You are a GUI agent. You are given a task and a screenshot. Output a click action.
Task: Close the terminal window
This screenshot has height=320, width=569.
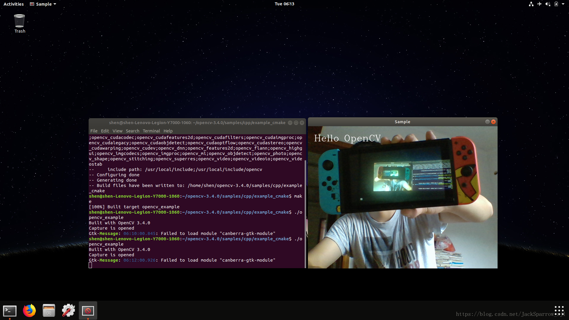(x=302, y=123)
